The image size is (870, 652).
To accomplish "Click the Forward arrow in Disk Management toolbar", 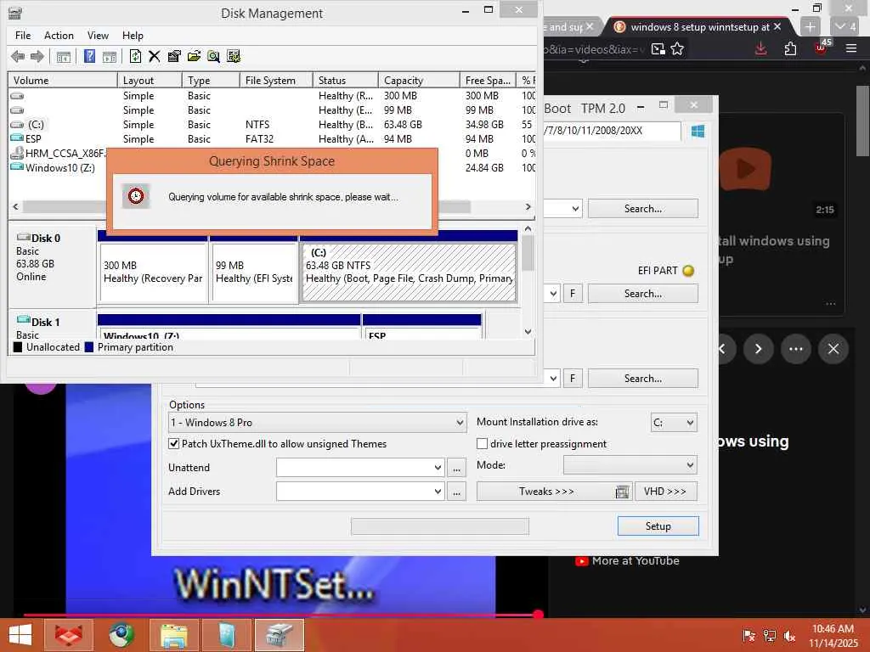I will [x=37, y=56].
